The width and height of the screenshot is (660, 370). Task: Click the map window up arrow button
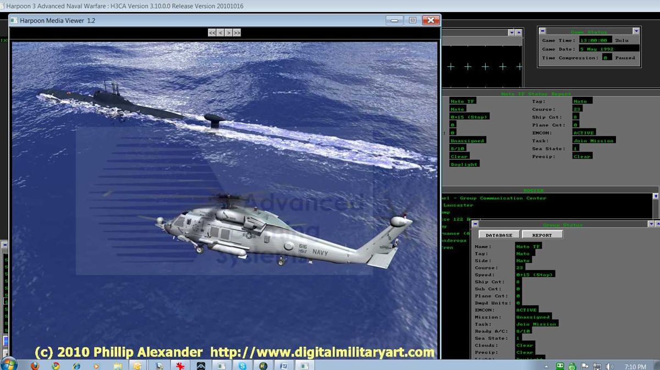tap(519, 33)
